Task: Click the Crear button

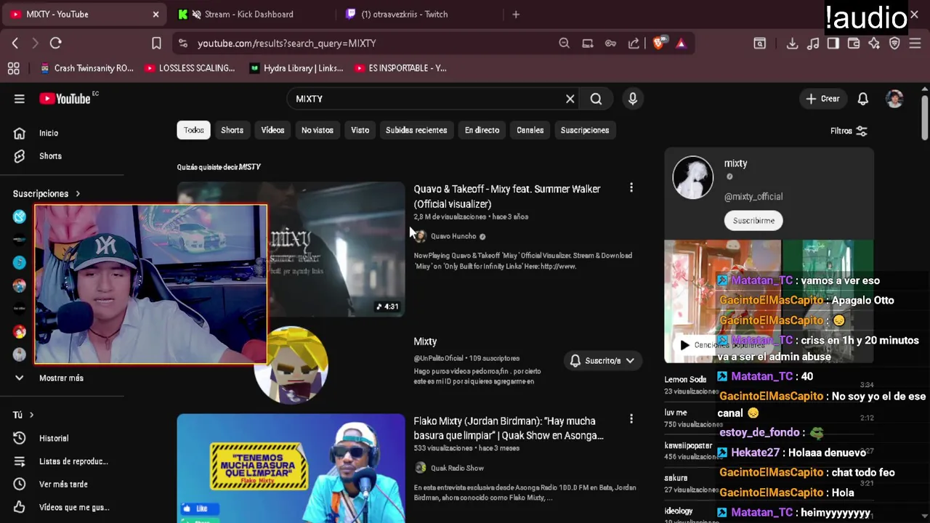Action: click(x=822, y=99)
